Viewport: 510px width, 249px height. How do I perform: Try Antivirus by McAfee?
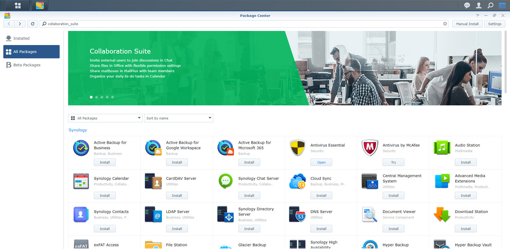click(x=394, y=162)
